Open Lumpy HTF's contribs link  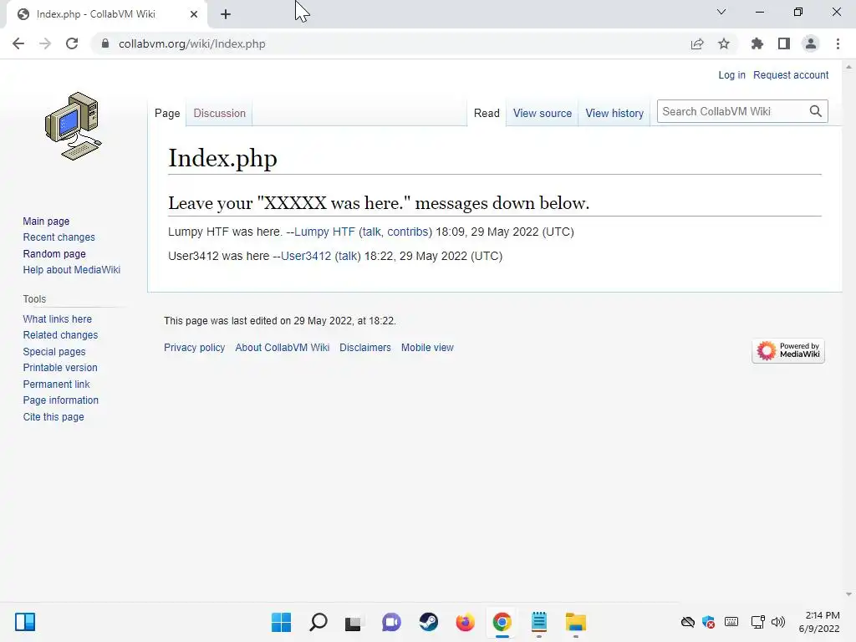[x=408, y=232]
